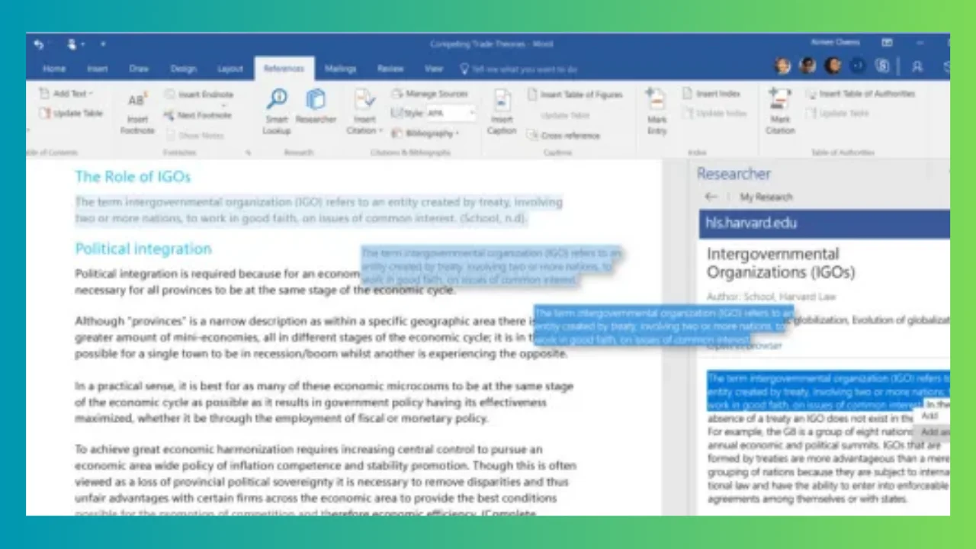
Task: Click the Mark Entry icon
Action: (x=656, y=100)
